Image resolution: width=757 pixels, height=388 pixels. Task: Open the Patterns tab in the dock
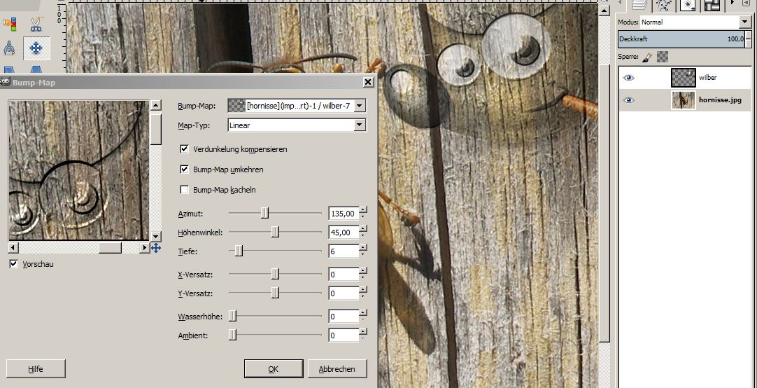(x=712, y=5)
